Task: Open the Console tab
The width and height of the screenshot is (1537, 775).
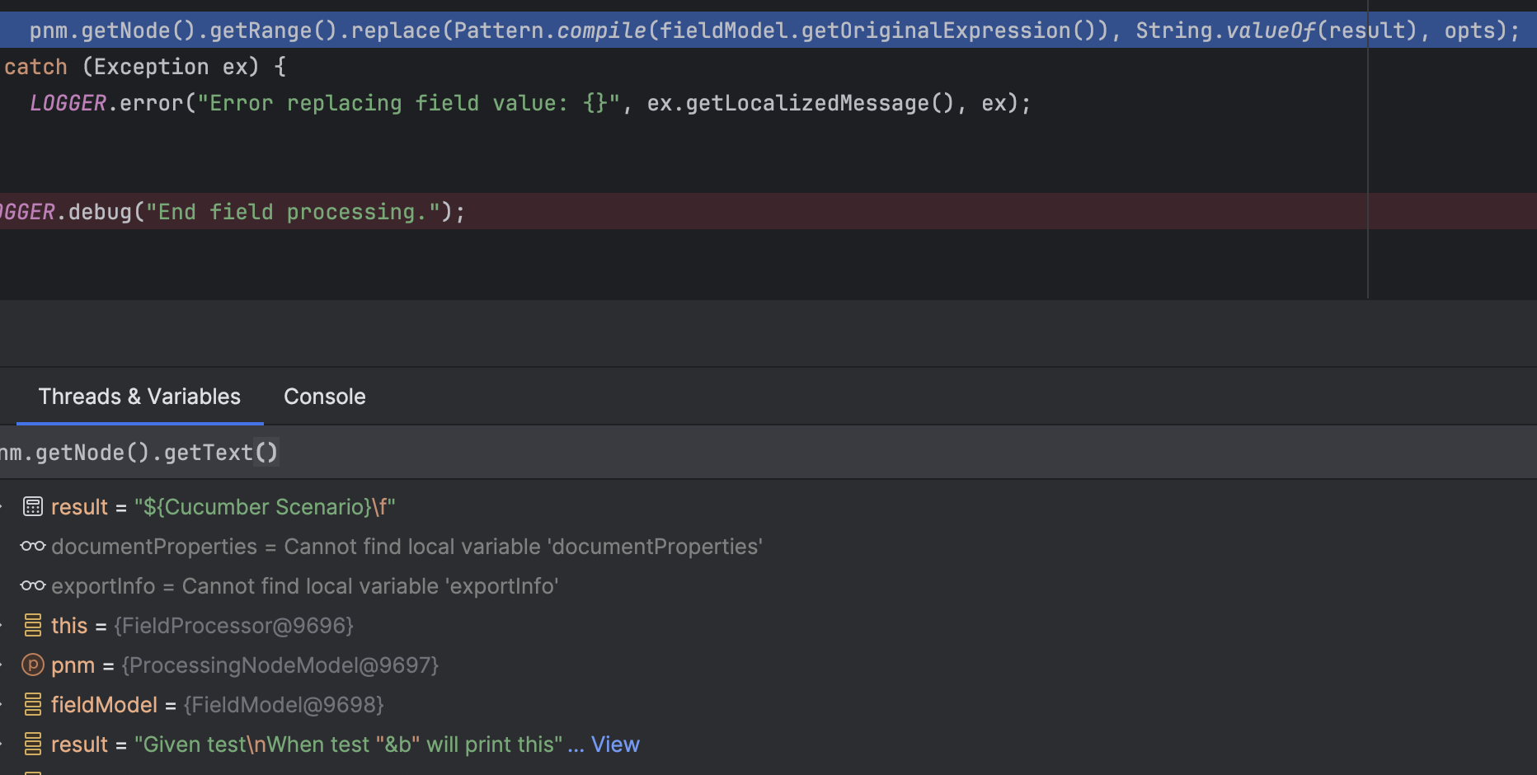Action: [324, 397]
